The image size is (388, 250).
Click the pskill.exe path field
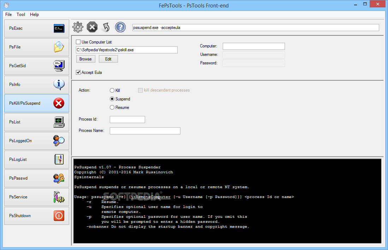(127, 50)
